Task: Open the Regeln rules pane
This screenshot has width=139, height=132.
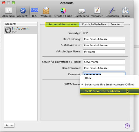Action: pos(125,12)
